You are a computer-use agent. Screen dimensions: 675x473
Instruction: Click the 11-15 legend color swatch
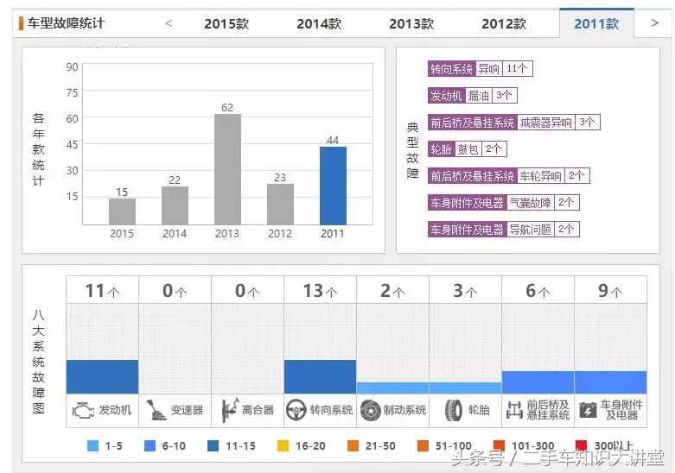coord(213,445)
